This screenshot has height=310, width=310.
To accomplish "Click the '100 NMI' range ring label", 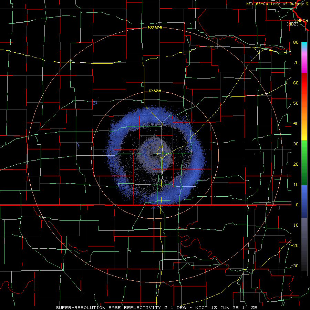I will coord(155,27).
